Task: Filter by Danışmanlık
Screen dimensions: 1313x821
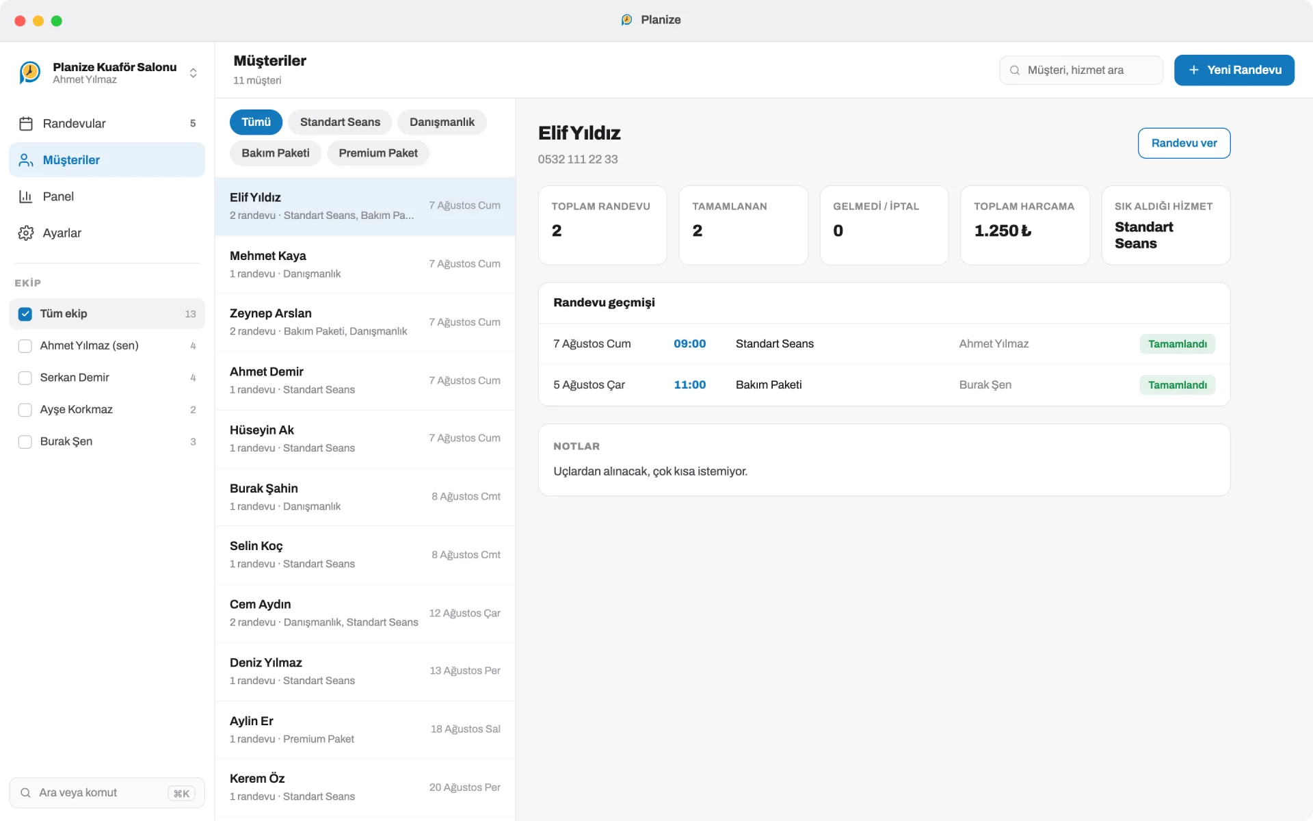Action: pos(442,122)
